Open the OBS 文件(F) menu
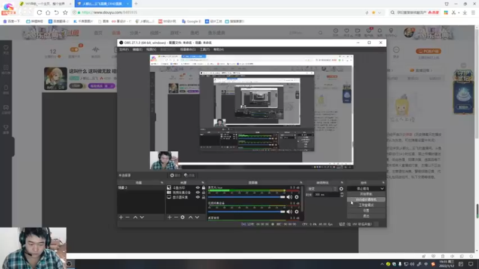Screen dimensions: 479x269 (x=124, y=50)
